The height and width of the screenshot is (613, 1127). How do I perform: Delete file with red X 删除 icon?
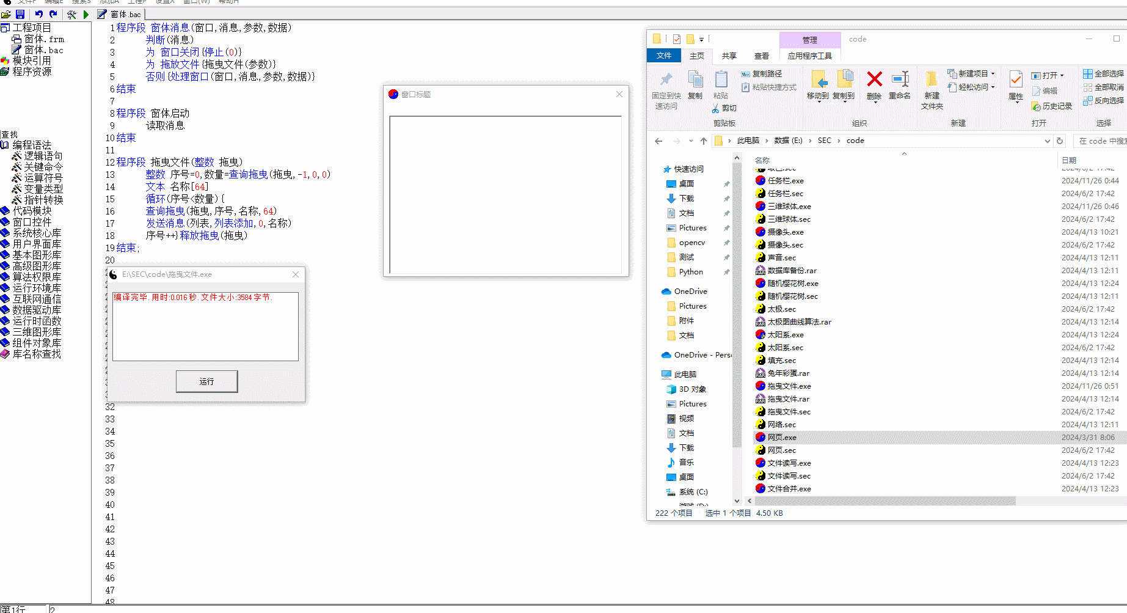tap(874, 79)
